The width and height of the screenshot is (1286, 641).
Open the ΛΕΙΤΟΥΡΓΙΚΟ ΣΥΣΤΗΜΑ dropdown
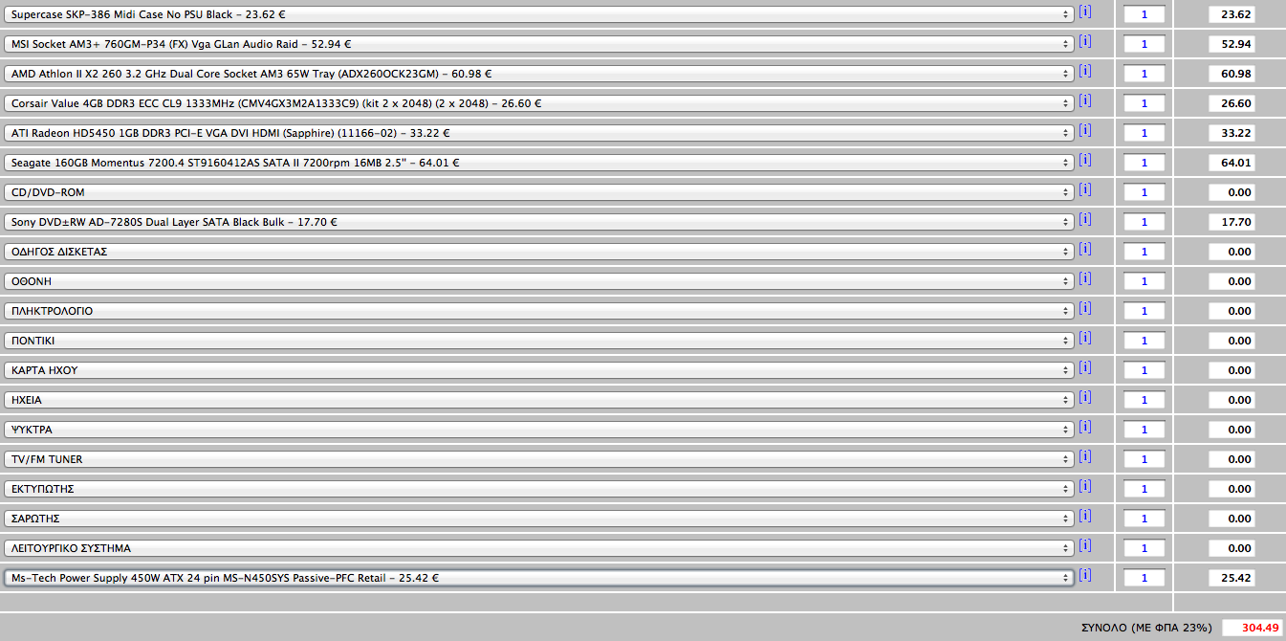point(539,548)
